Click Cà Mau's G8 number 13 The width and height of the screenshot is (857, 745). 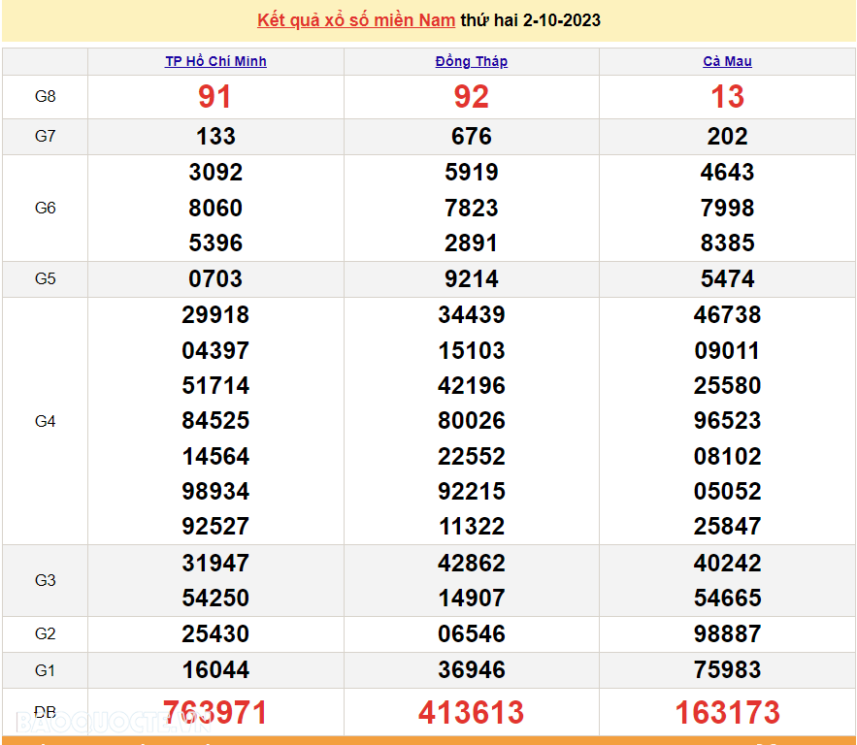727,97
